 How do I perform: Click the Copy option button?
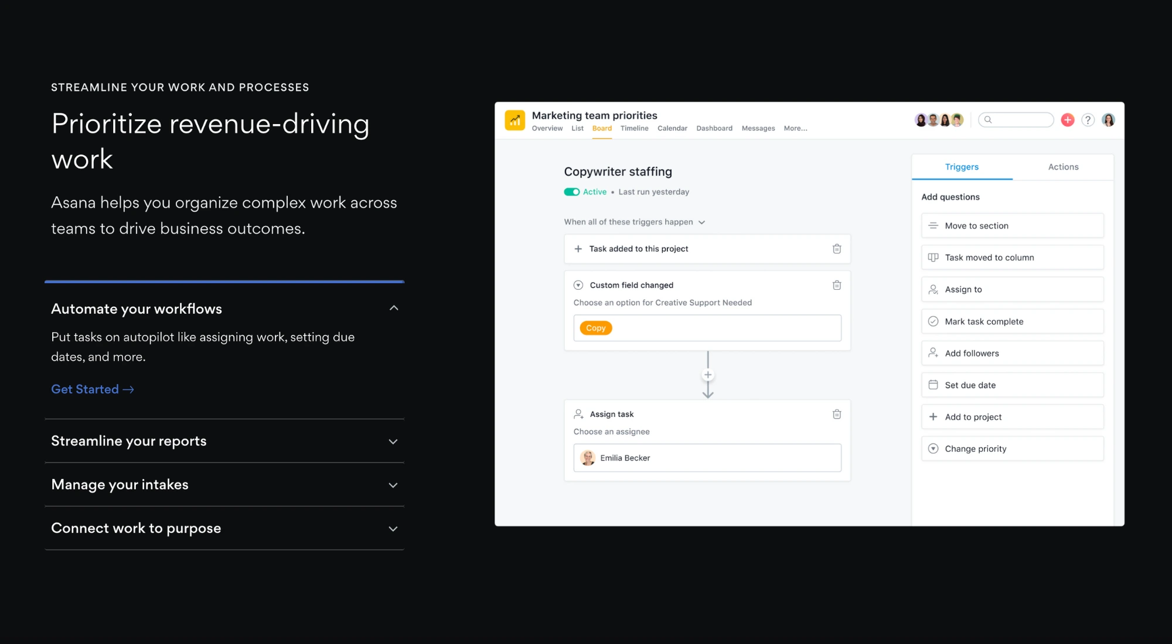[x=596, y=327]
